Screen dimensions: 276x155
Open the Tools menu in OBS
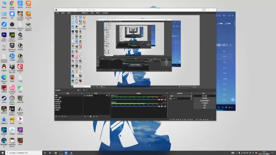click(x=92, y=13)
